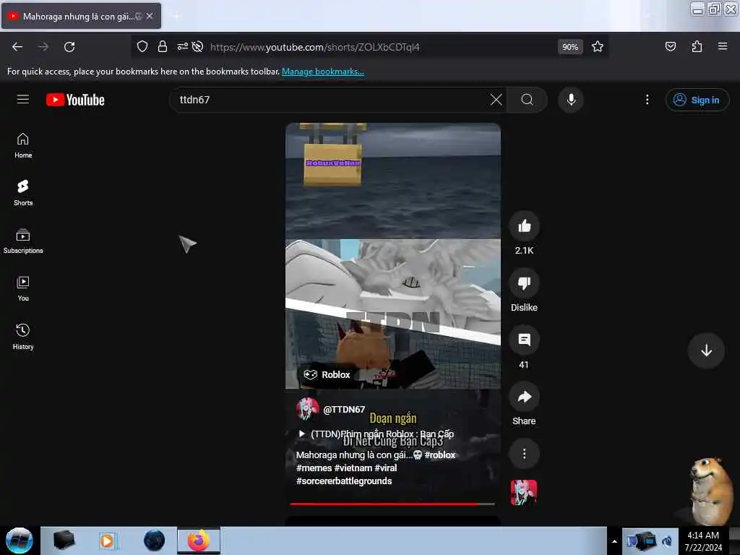The height and width of the screenshot is (555, 740).
Task: Open the You section
Action: (x=23, y=289)
